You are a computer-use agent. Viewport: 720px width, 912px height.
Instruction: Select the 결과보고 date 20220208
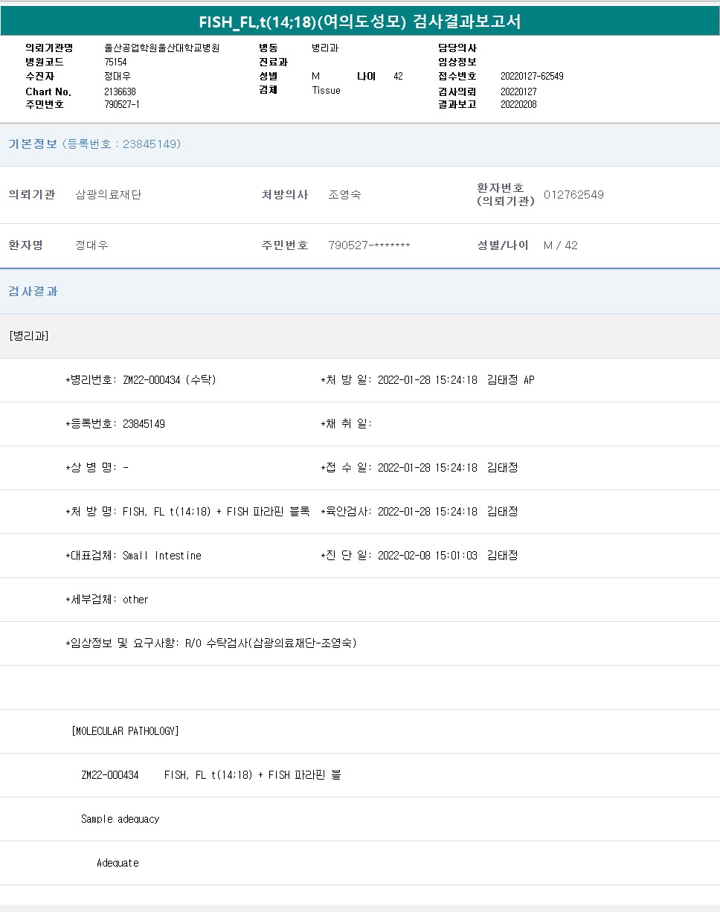(x=518, y=104)
